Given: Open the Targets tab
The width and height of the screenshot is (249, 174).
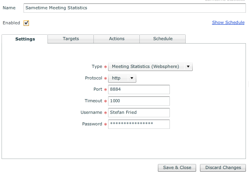Looking at the screenshot, I should pyautogui.click(x=71, y=39).
